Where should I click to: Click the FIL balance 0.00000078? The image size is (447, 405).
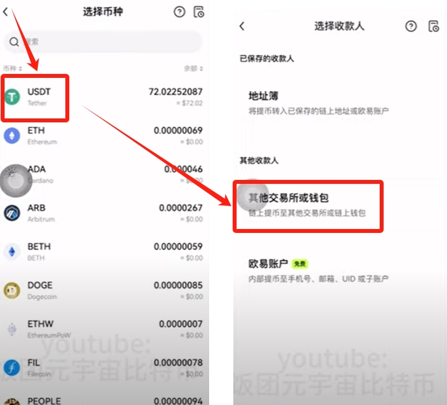click(178, 362)
